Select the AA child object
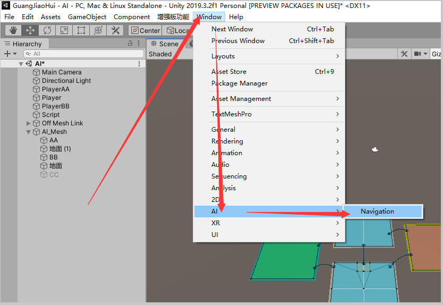443x305 pixels. click(x=54, y=140)
